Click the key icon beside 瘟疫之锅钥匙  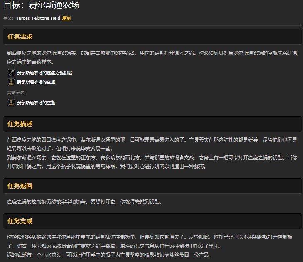[11, 73]
